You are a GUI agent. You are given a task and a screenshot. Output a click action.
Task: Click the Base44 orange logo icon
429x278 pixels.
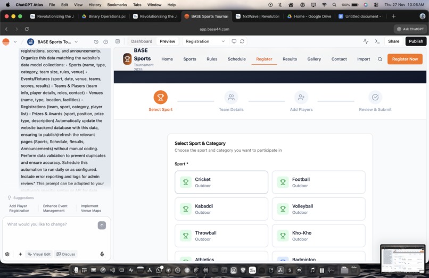(6, 42)
